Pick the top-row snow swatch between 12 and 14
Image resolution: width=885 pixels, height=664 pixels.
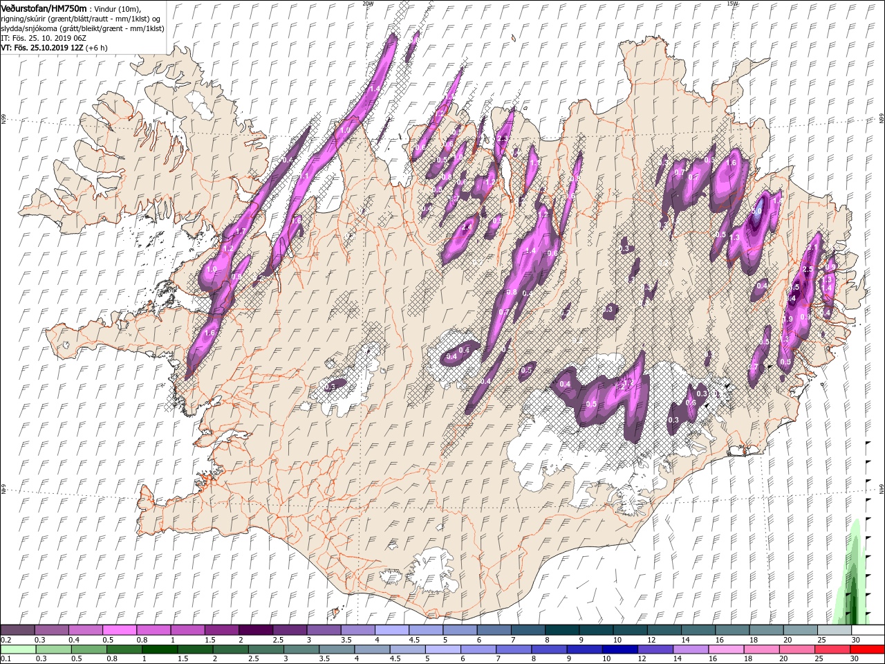click(663, 629)
